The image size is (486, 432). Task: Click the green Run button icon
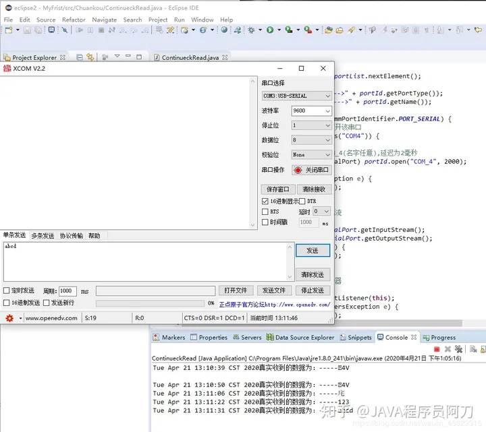coord(270,30)
